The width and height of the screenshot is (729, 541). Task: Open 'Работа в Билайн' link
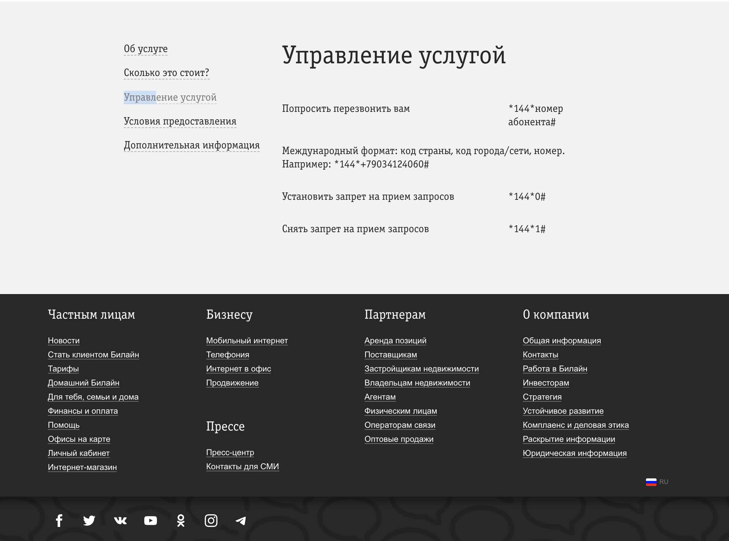tap(555, 369)
